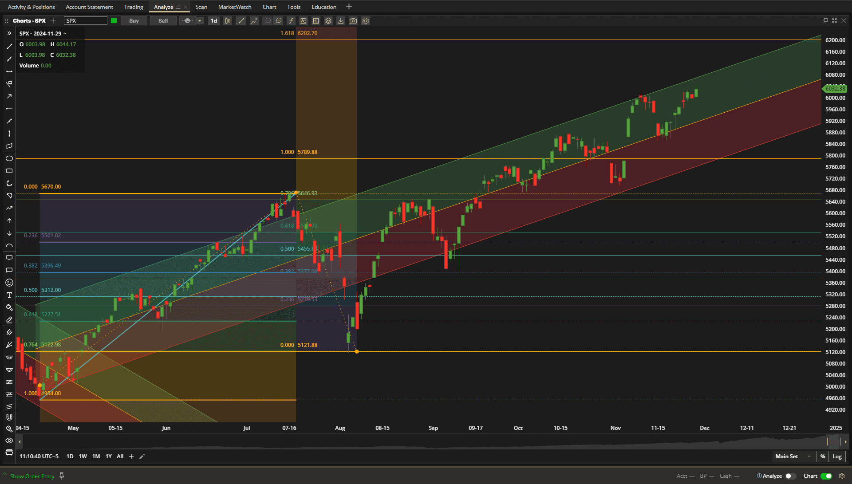Toggle percent scale button
This screenshot has width=852, height=484.
coord(823,456)
